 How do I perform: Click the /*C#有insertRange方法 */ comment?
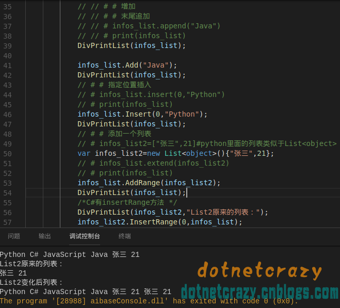(127, 202)
